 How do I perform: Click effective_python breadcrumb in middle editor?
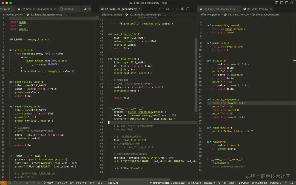pos(112,15)
